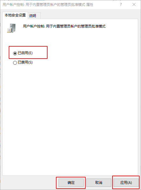Image resolution: width=141 pixels, height=190 pixels.
Task: Click the 已禁用(S) option label
Action: tap(25, 62)
